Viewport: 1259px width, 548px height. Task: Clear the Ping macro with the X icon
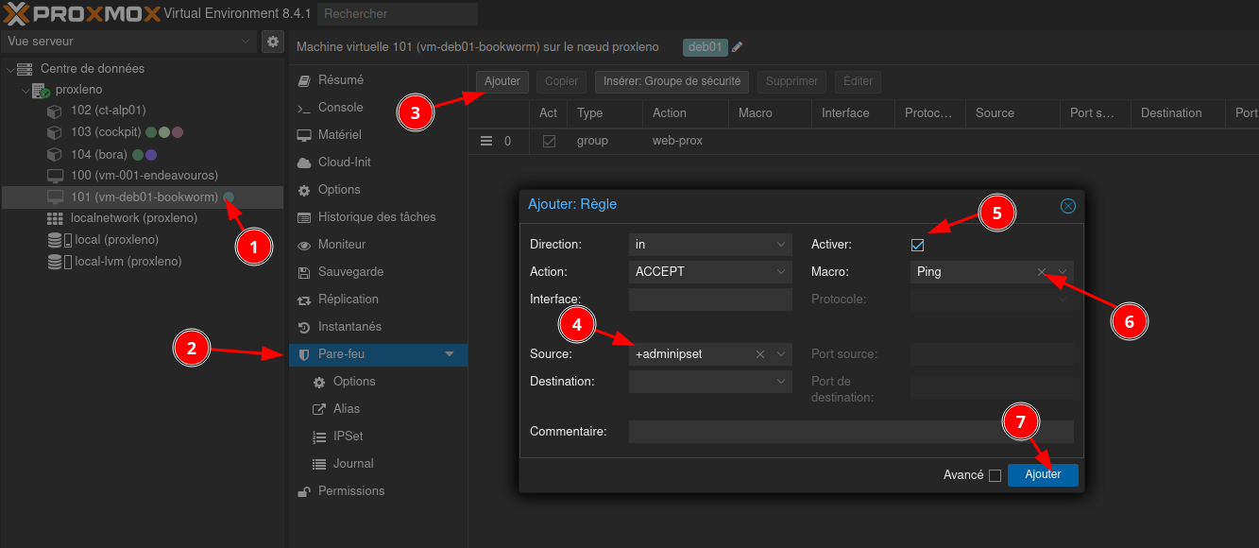click(x=1043, y=272)
